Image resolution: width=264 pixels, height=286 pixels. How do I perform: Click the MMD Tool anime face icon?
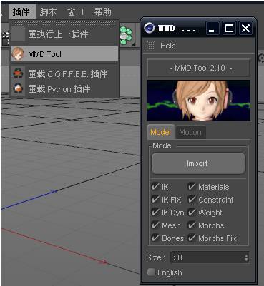18,54
